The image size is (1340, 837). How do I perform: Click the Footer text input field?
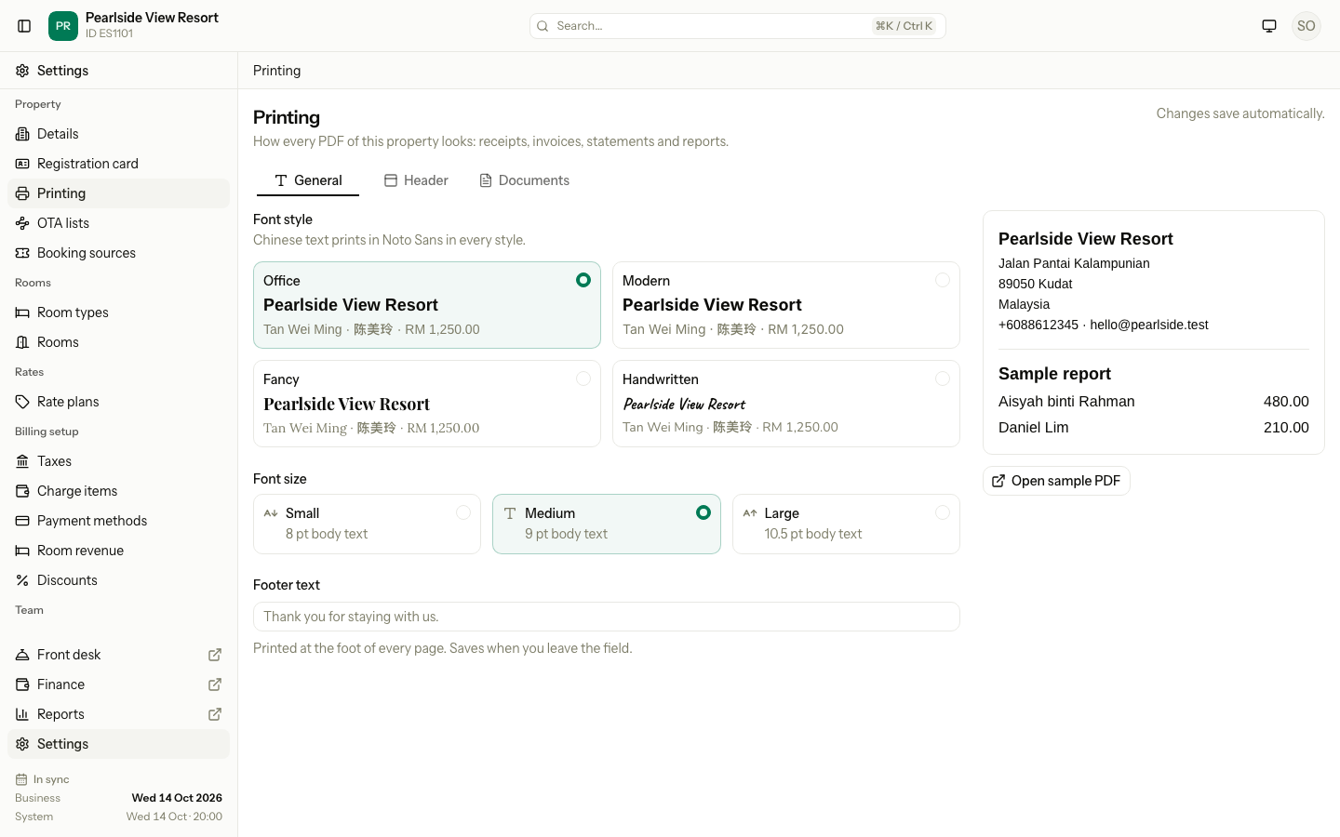pos(607,617)
